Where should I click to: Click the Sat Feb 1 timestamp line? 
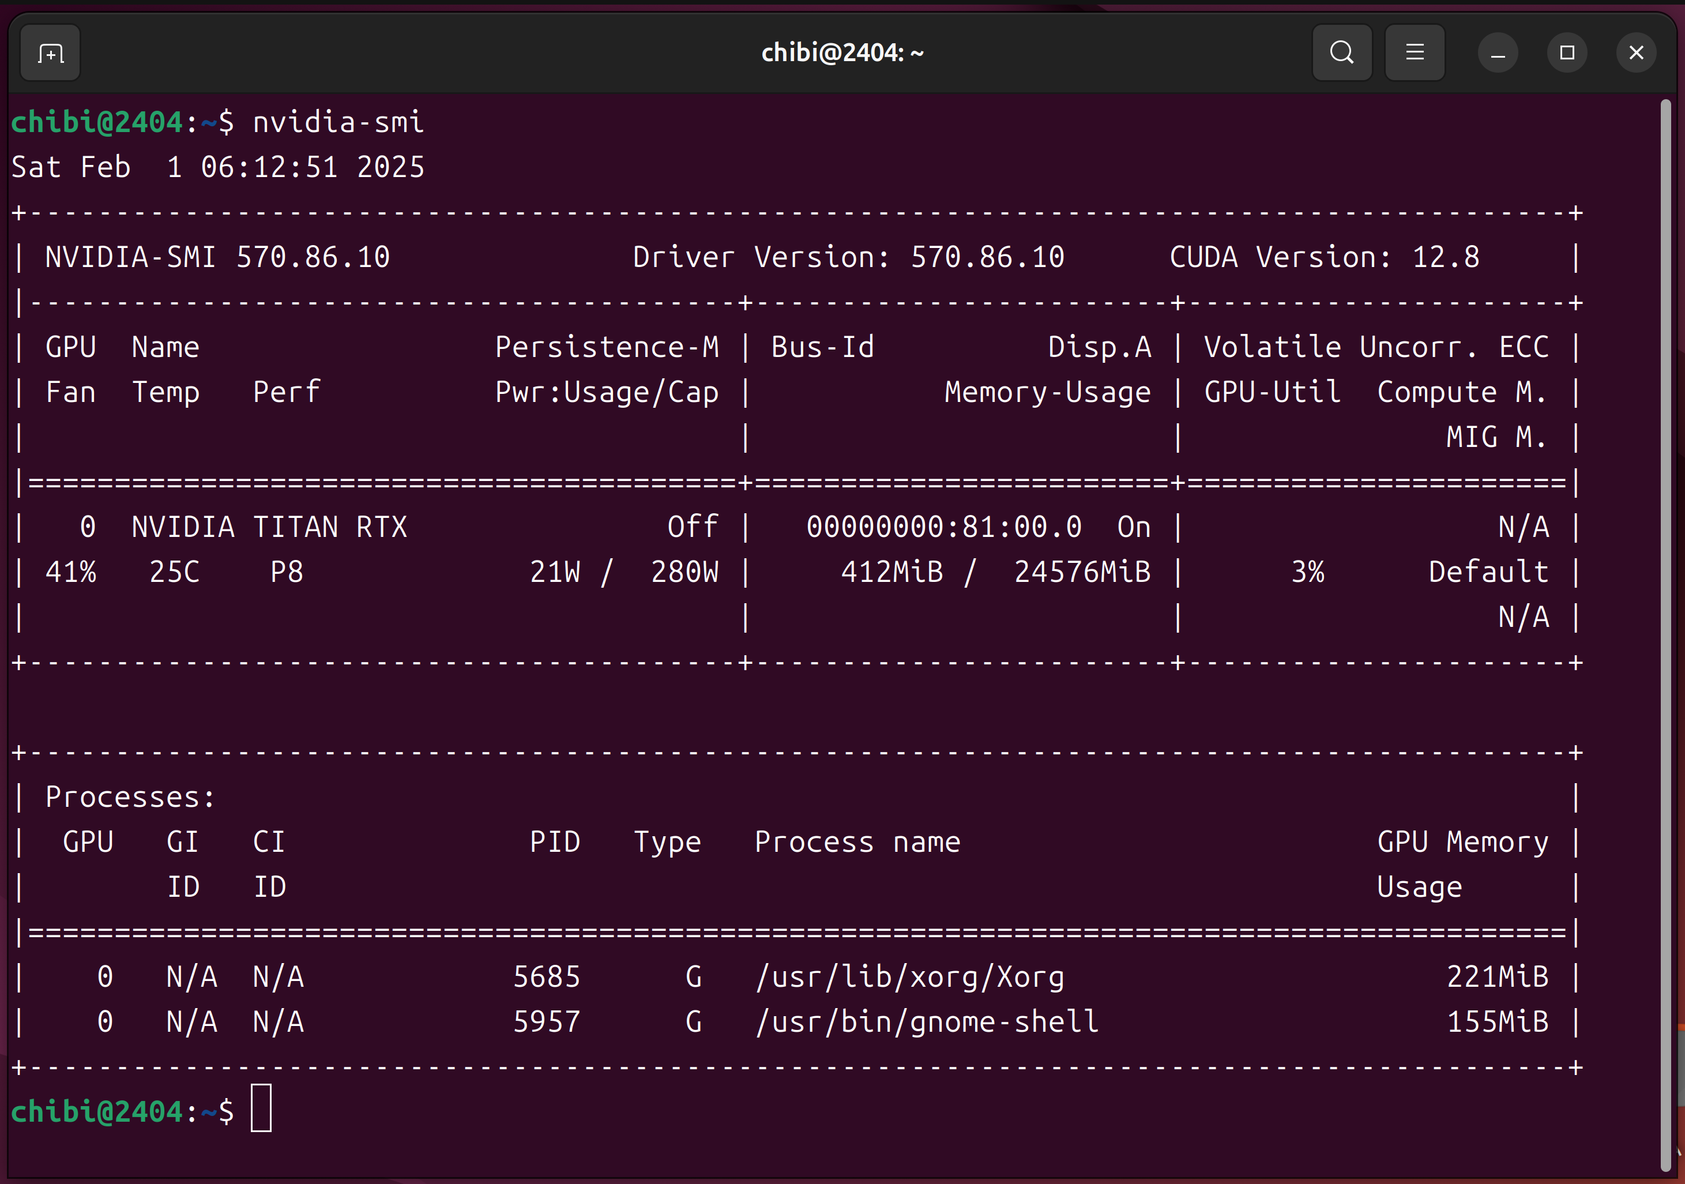click(x=218, y=167)
